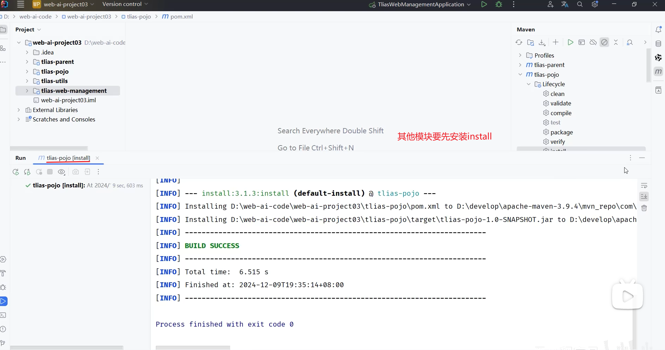The height and width of the screenshot is (350, 665).
Task: Open web-ai-project03 project switcher dropdown
Action: [x=63, y=4]
